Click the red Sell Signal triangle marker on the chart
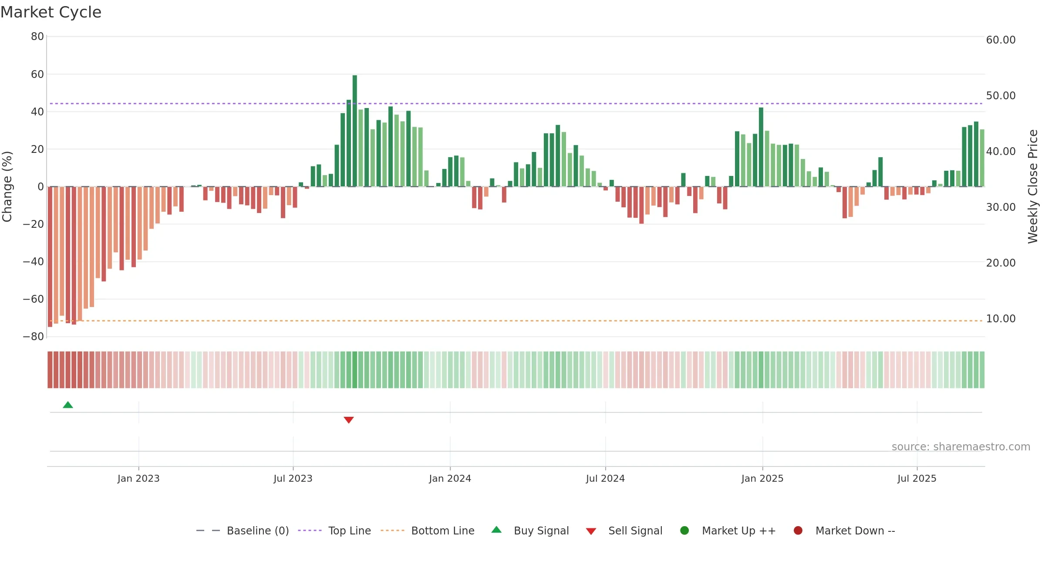The width and height of the screenshot is (1045, 588). click(349, 420)
